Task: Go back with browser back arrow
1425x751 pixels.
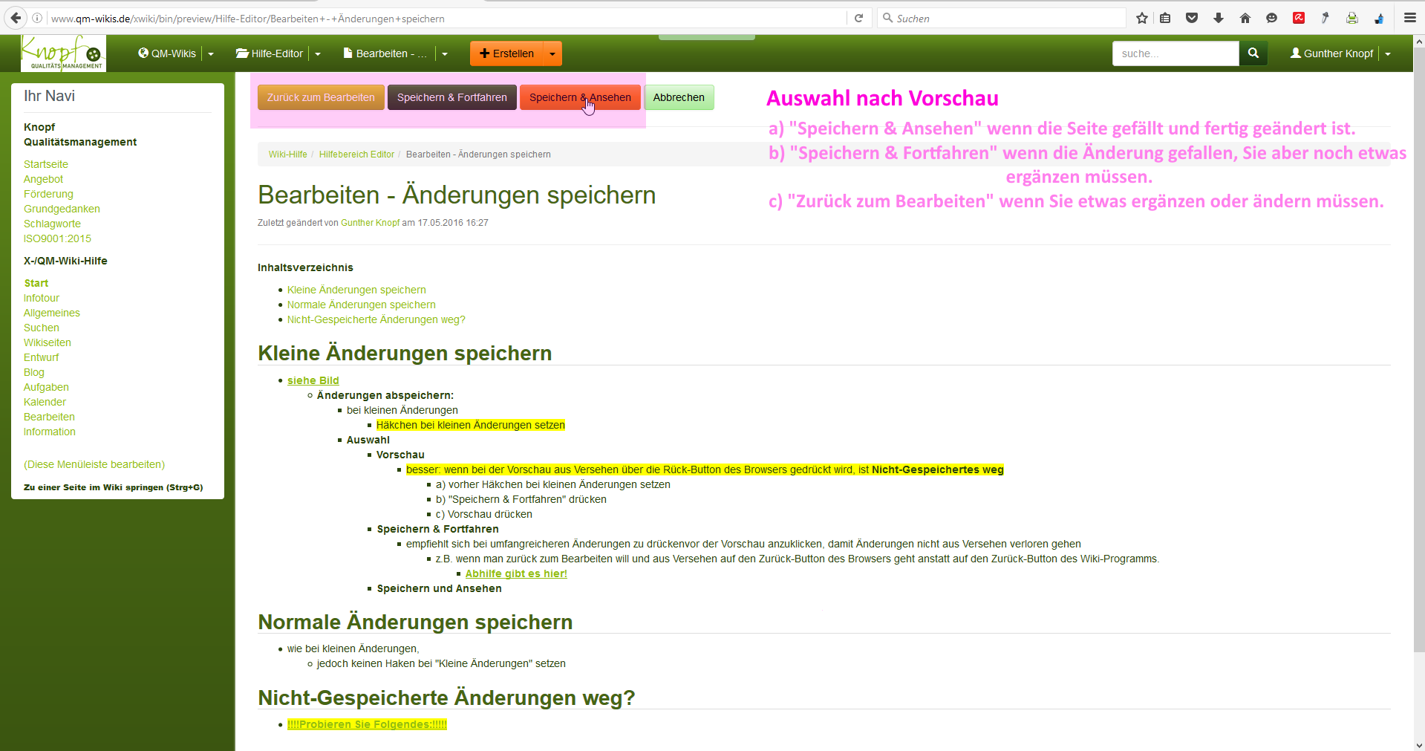Action: pyautogui.click(x=16, y=19)
